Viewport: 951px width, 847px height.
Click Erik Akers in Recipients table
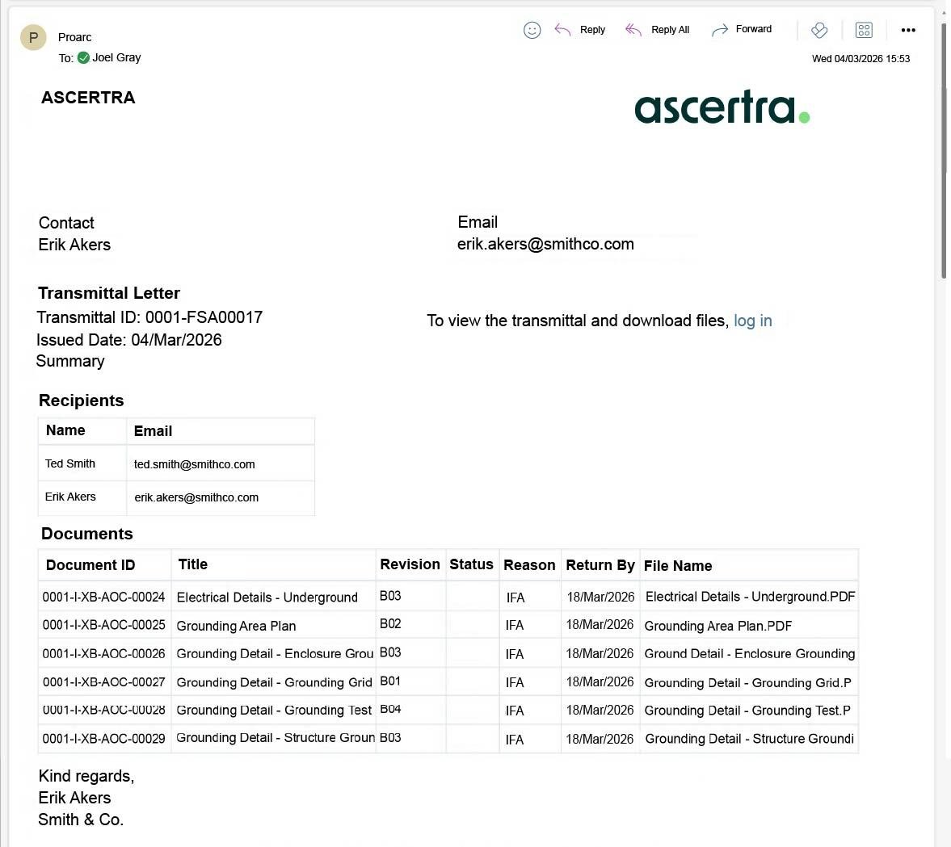70,497
